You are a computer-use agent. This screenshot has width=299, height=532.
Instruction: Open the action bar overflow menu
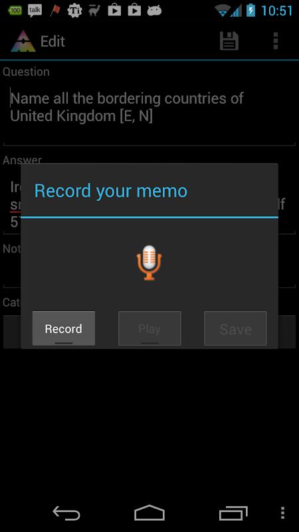pos(276,41)
